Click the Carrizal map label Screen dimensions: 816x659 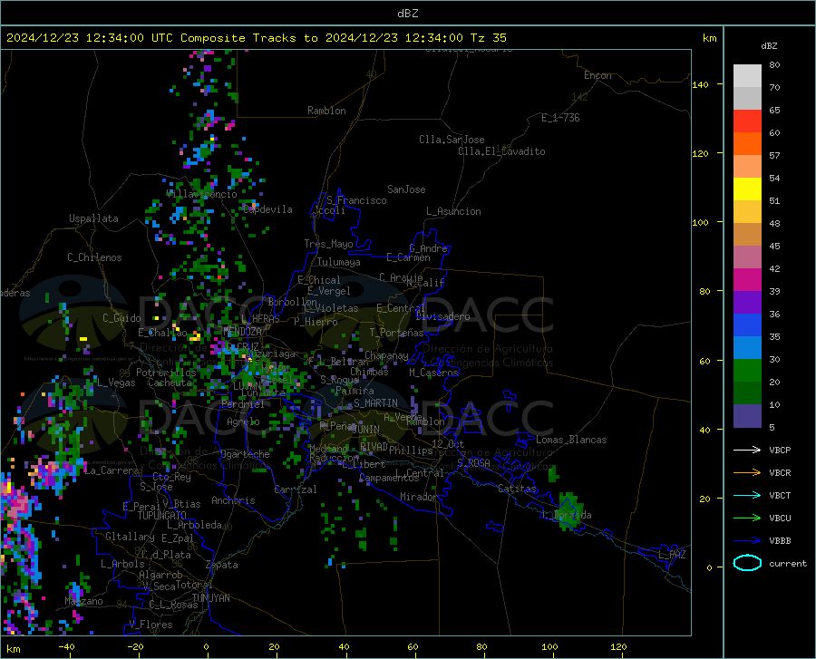[x=296, y=489]
